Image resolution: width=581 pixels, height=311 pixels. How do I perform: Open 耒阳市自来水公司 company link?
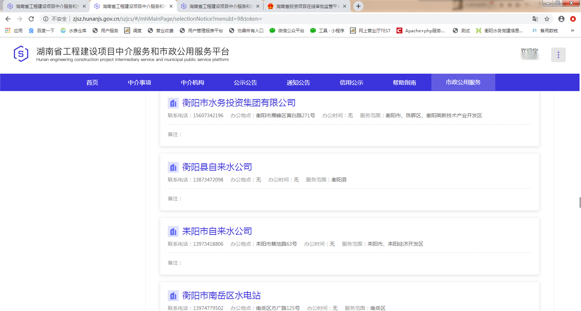point(217,232)
